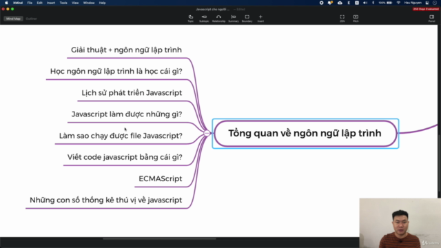The height and width of the screenshot is (248, 441).
Task: Enter ZEN mode
Action: click(x=342, y=19)
